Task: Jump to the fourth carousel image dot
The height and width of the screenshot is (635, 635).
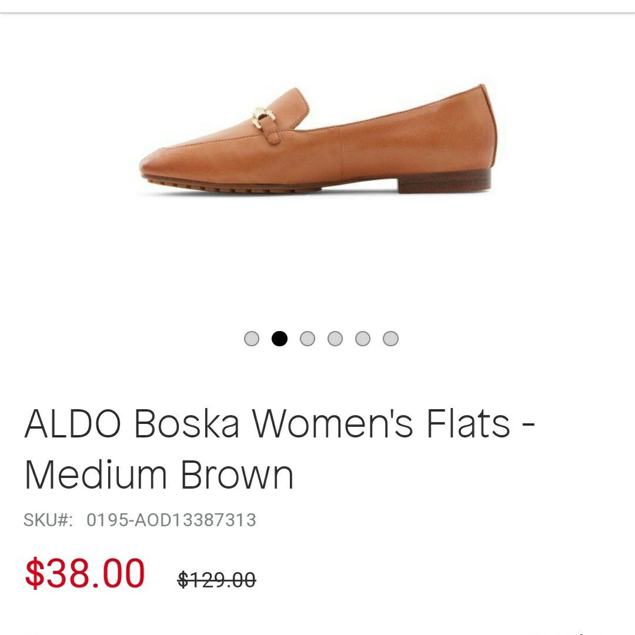Action: coord(335,339)
